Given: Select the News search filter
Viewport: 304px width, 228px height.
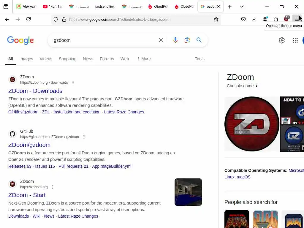Looking at the screenshot, I should coord(88,59).
